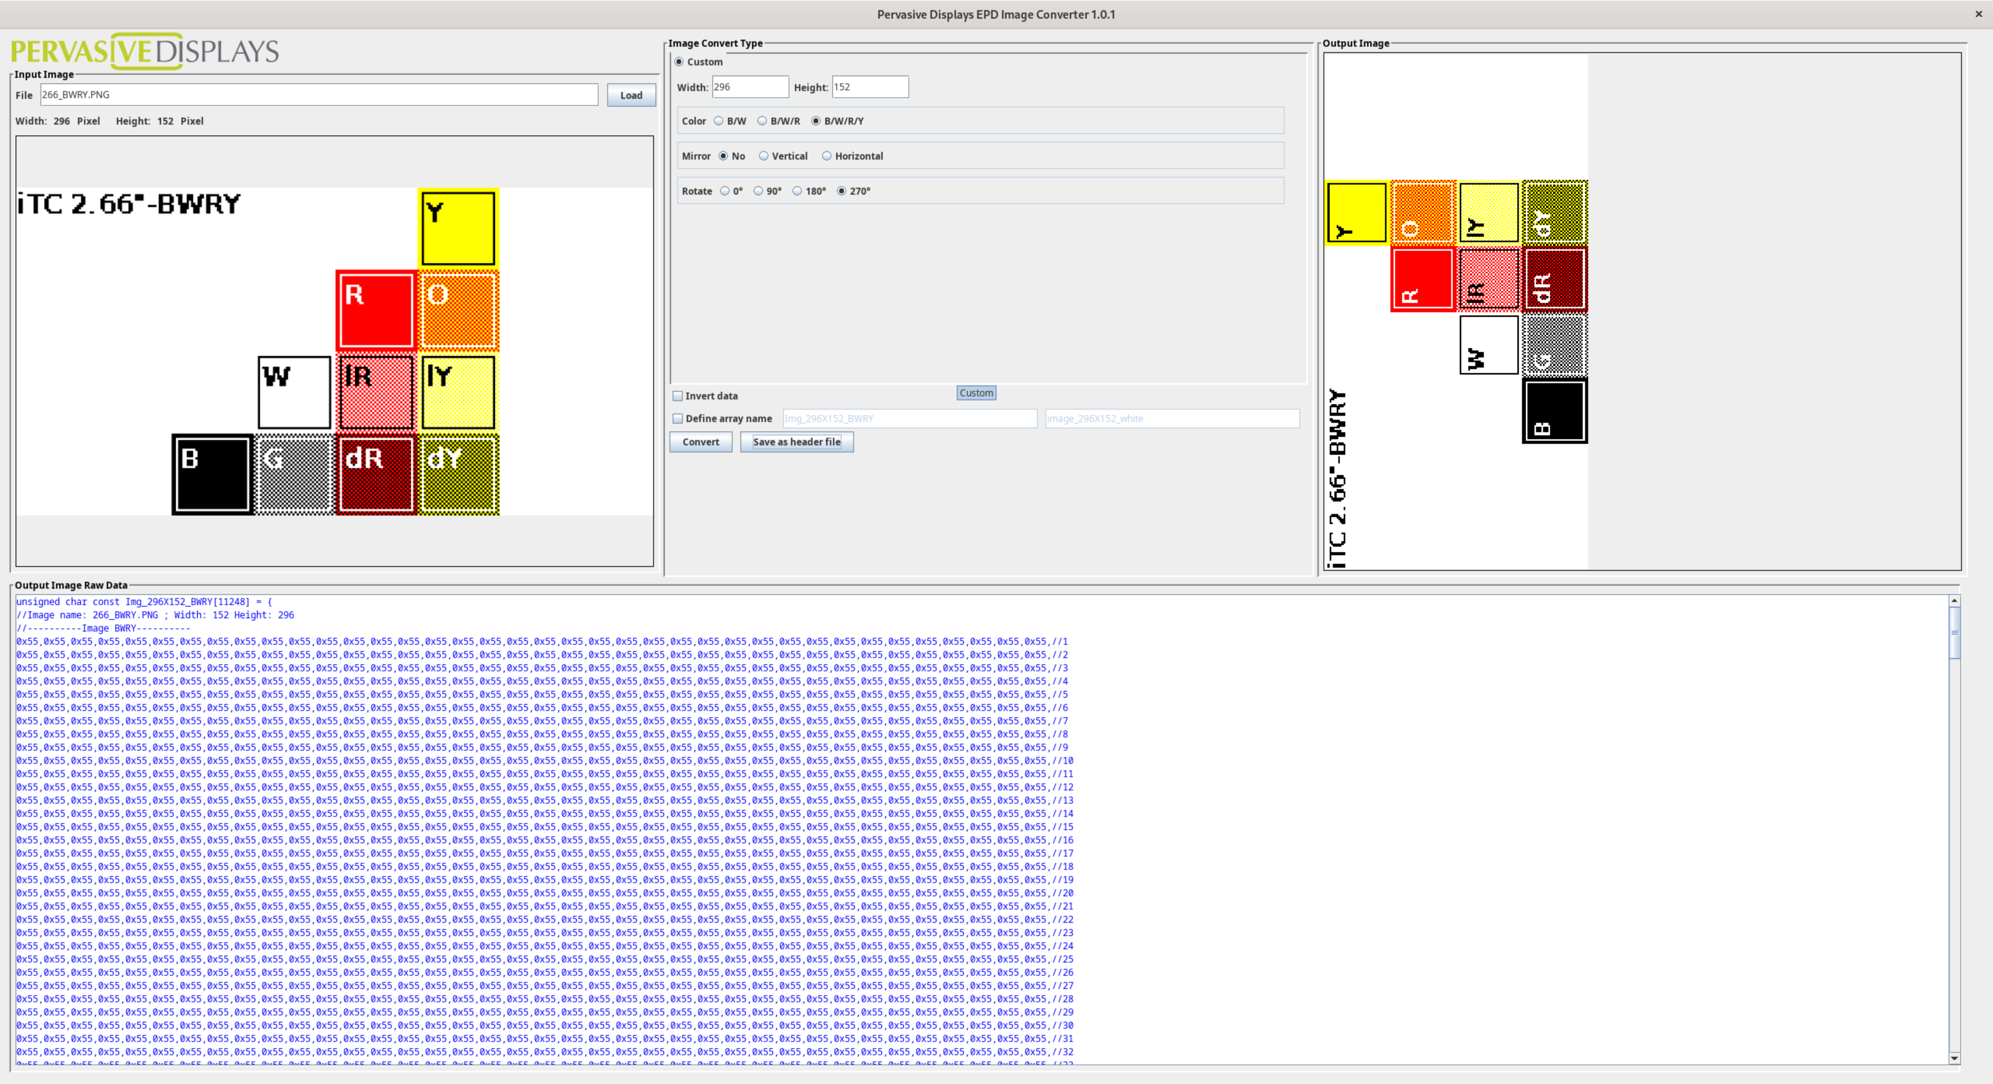Click the image_296X152_white array name field
Image resolution: width=1993 pixels, height=1084 pixels.
tap(1172, 419)
